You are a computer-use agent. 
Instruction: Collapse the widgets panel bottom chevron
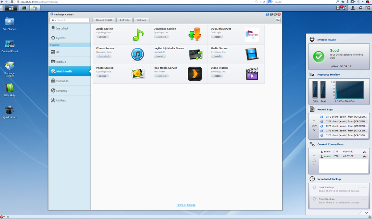tap(367, 213)
